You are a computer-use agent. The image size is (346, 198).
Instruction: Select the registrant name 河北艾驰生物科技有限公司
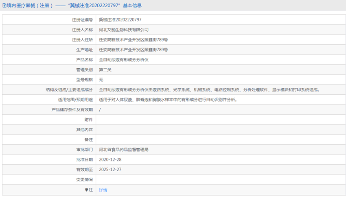coord(124,30)
